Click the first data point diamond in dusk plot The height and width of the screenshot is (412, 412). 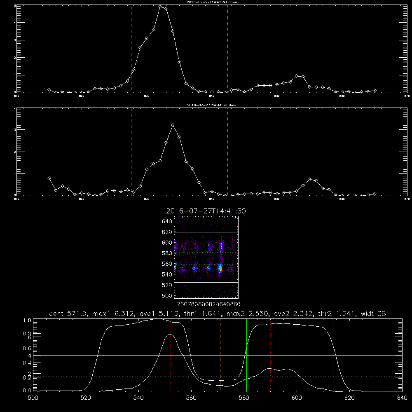coord(49,178)
